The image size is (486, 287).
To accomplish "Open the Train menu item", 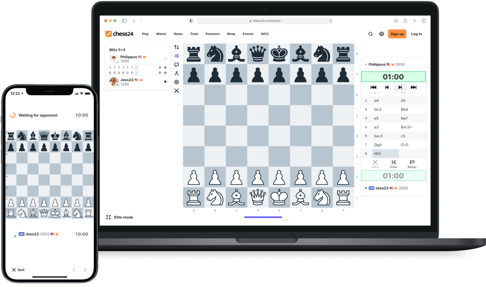I will point(194,34).
